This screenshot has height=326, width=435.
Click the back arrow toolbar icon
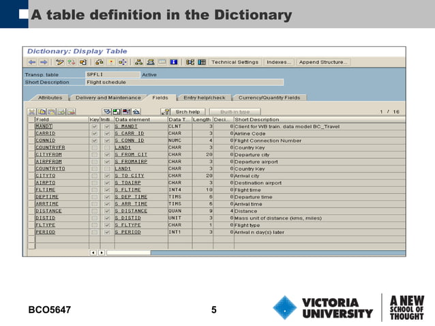[x=31, y=62]
